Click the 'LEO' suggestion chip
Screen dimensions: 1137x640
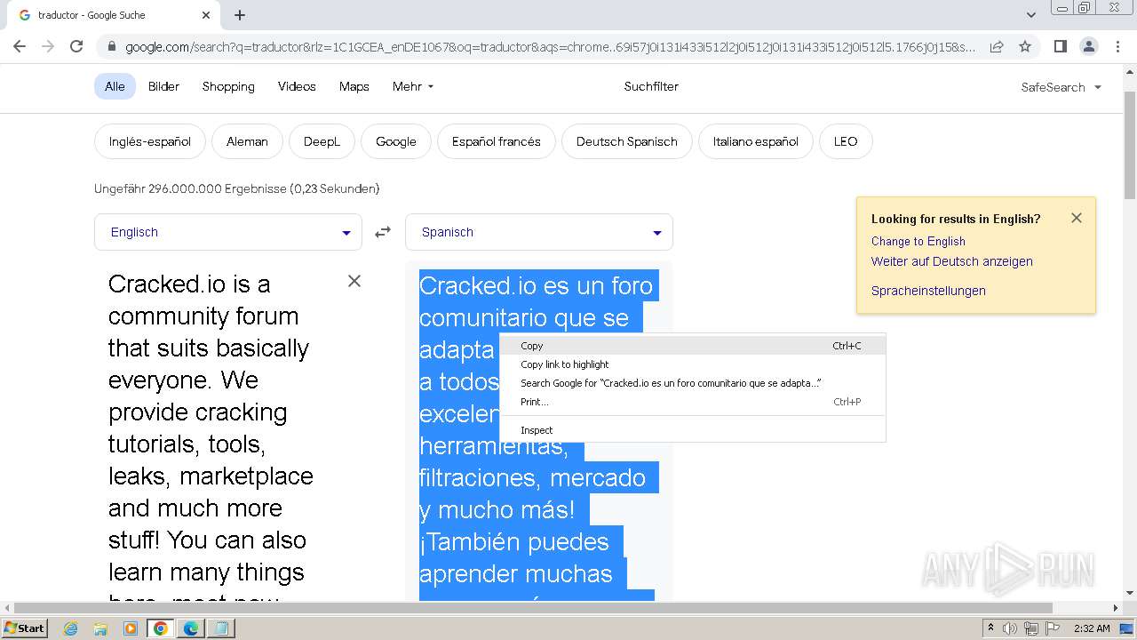click(x=846, y=141)
